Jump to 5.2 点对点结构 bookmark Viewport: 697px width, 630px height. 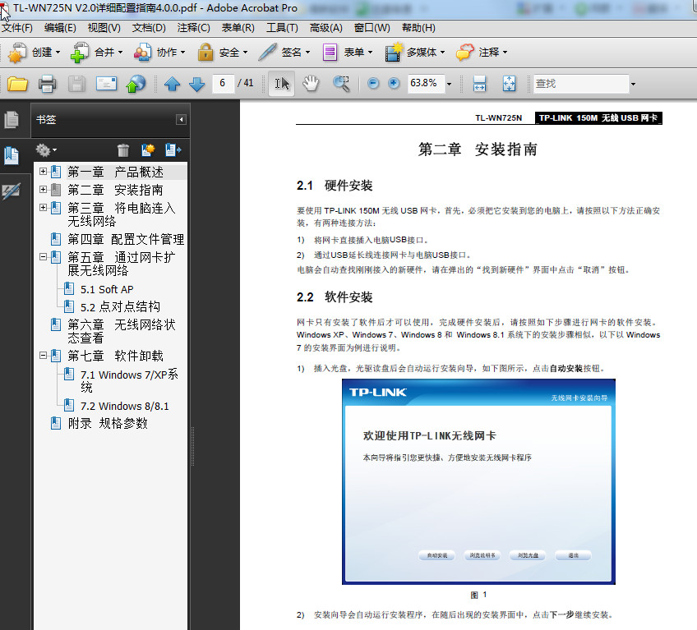click(x=120, y=306)
